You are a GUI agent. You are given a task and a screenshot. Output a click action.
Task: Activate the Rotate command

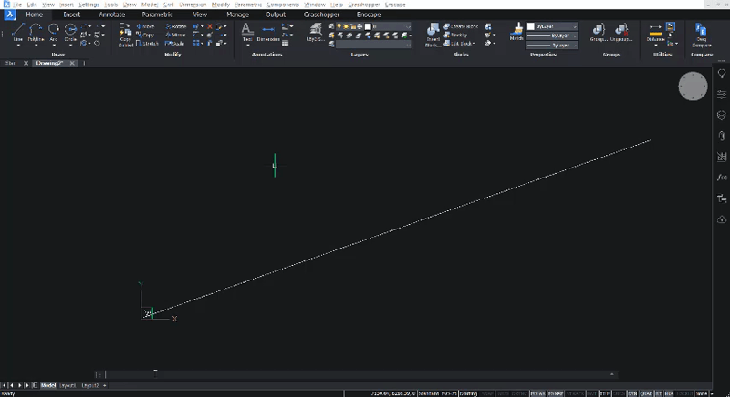tap(176, 26)
